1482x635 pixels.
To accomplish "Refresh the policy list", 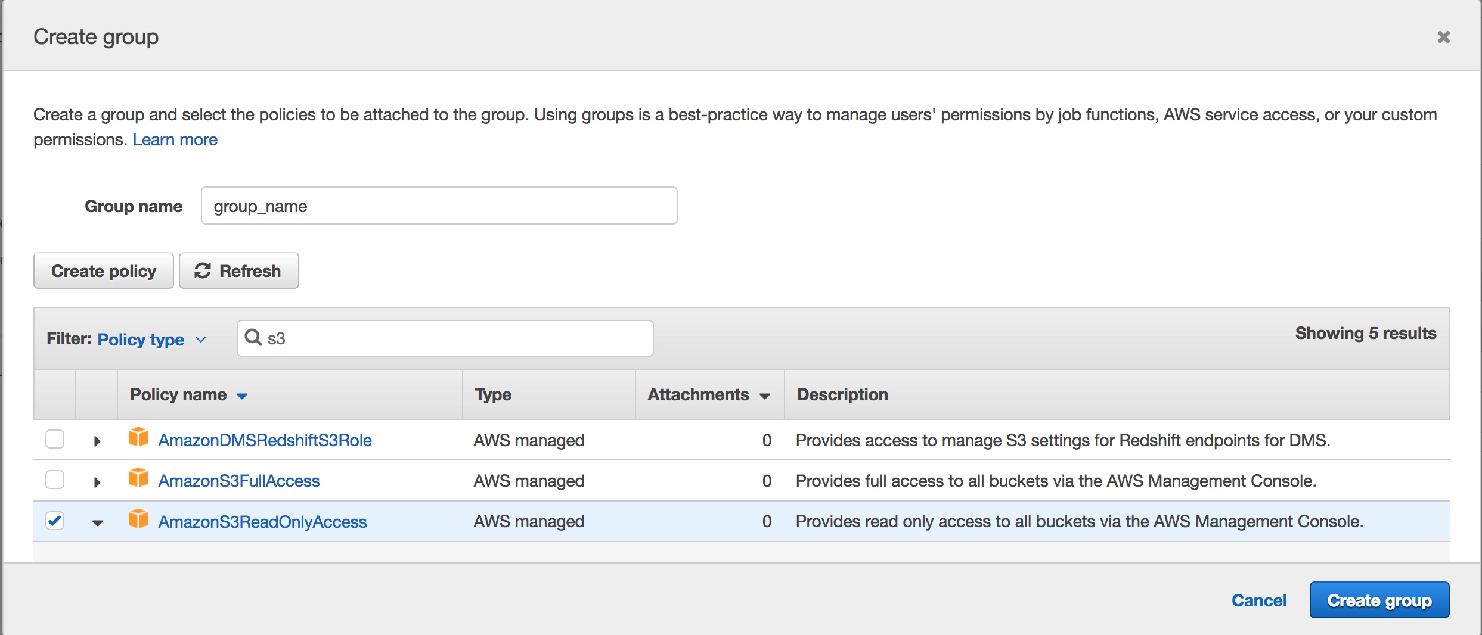I will 239,270.
